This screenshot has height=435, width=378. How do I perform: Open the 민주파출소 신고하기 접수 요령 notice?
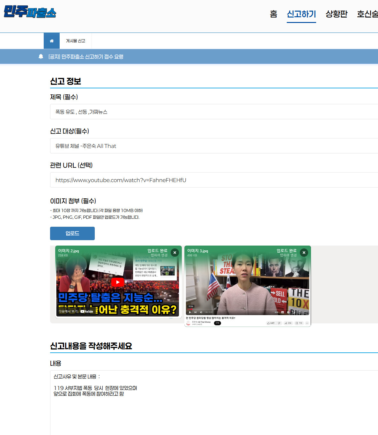pyautogui.click(x=86, y=57)
